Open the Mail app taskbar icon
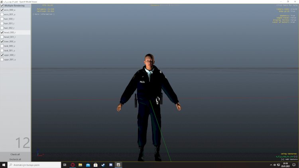 (x=88, y=165)
